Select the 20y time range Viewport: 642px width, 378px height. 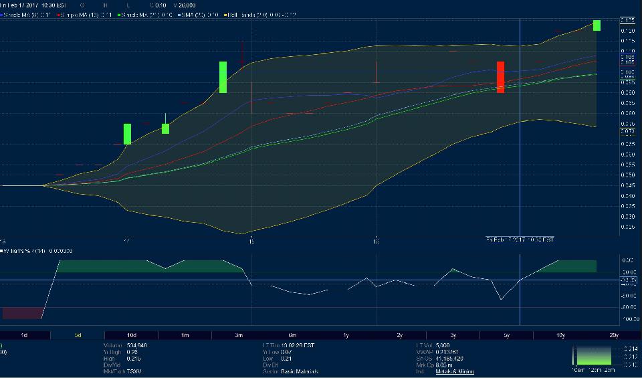(614, 335)
